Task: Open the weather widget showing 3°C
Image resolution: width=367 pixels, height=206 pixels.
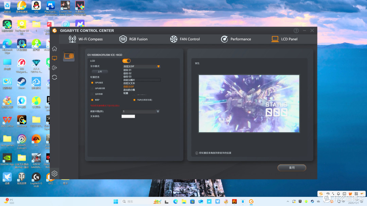Action: (x=10, y=201)
